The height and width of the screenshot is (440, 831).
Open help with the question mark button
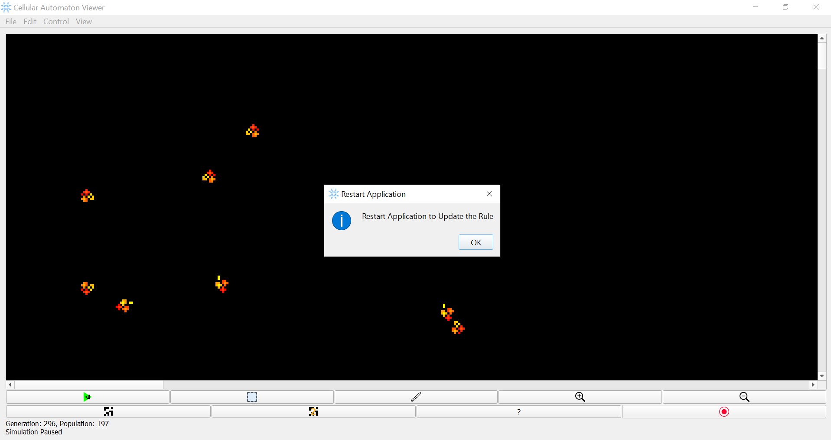[519, 411]
